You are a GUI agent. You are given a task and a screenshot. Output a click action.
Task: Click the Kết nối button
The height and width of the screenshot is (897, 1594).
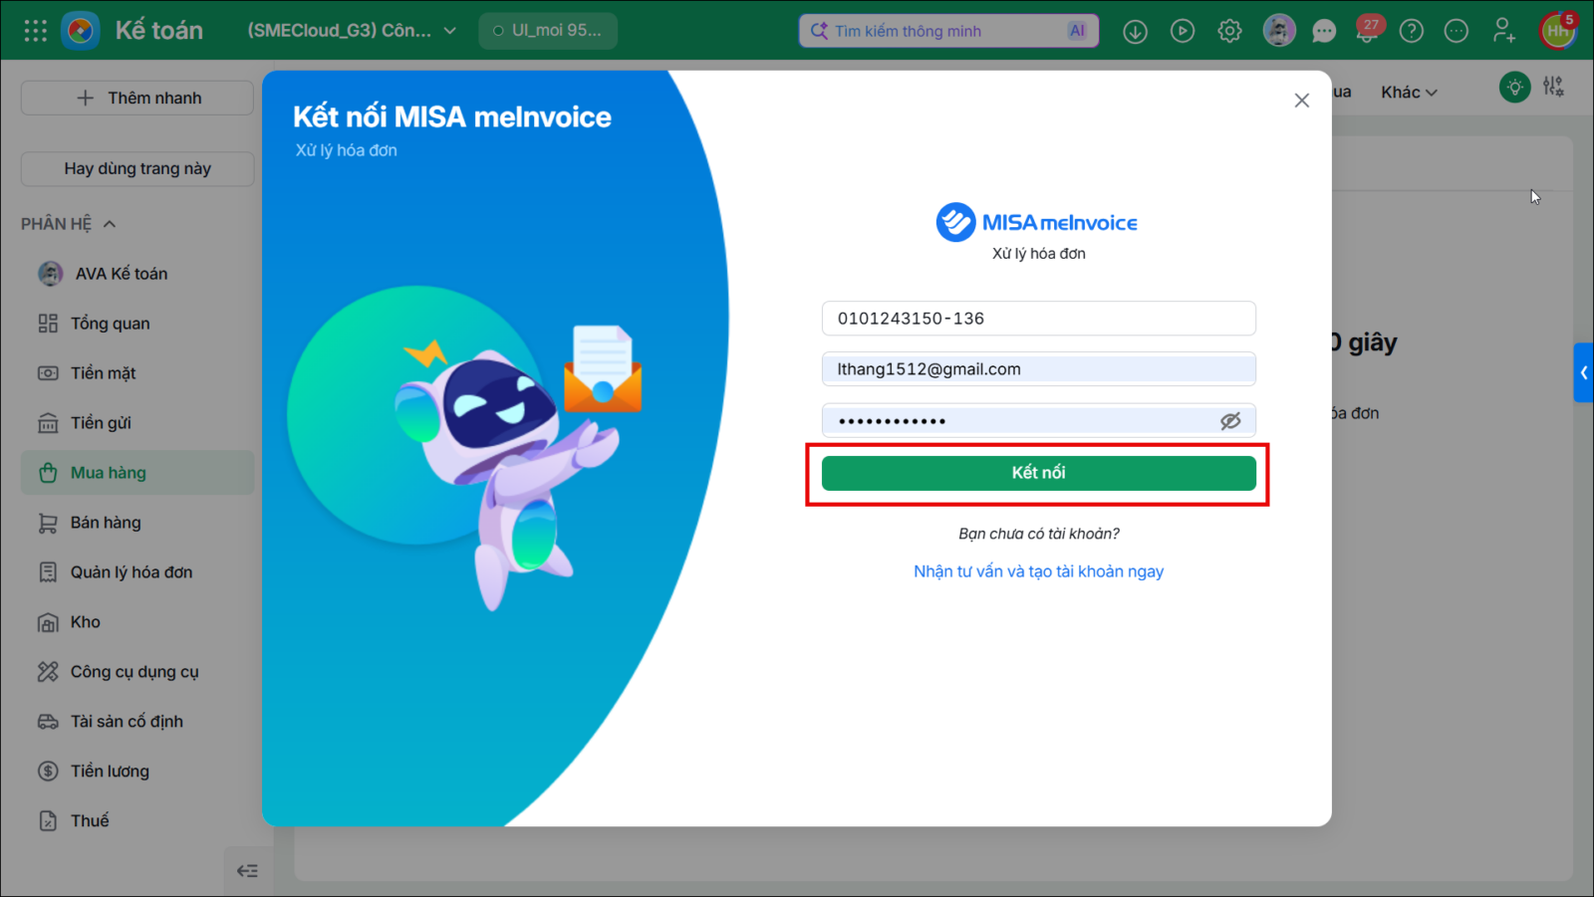coord(1038,473)
